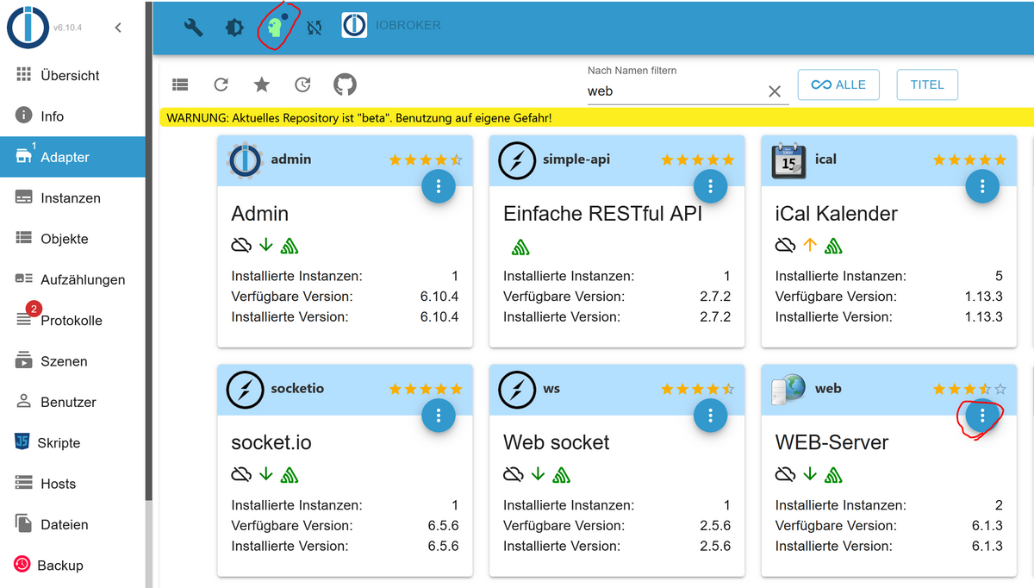Click the star rating of admin adapter
This screenshot has height=588, width=1034.
[426, 160]
